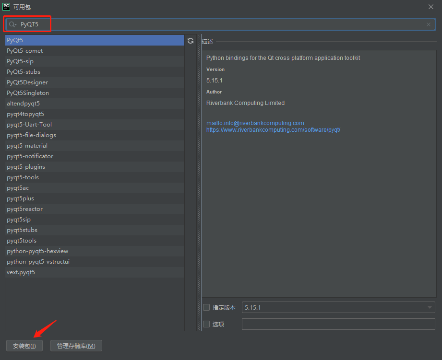Clear the PyQT5 search text

pos(428,24)
